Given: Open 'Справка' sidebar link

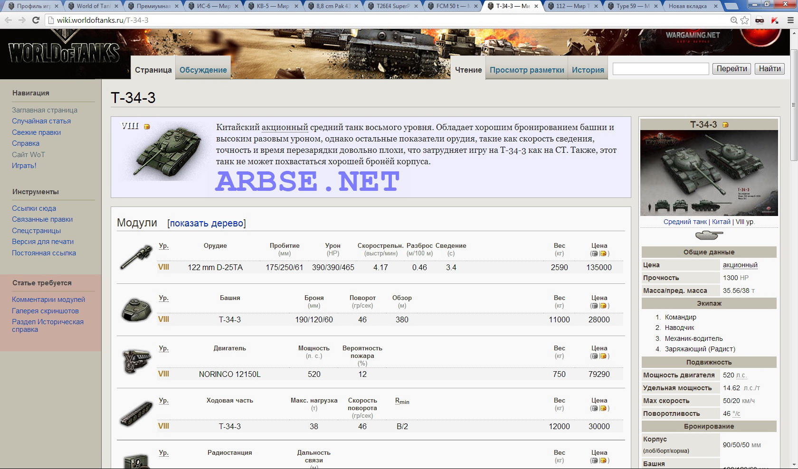Looking at the screenshot, I should click(26, 143).
